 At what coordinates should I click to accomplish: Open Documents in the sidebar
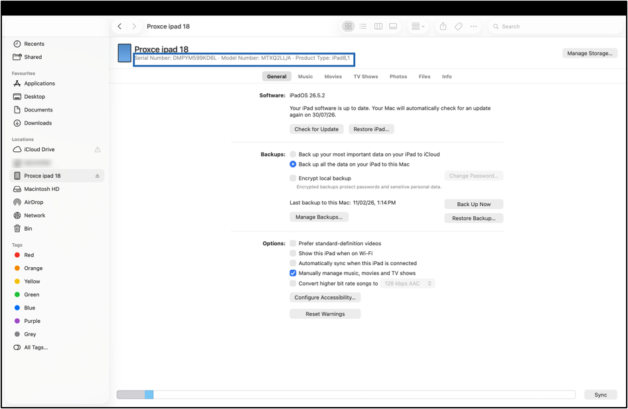pyautogui.click(x=56, y=110)
